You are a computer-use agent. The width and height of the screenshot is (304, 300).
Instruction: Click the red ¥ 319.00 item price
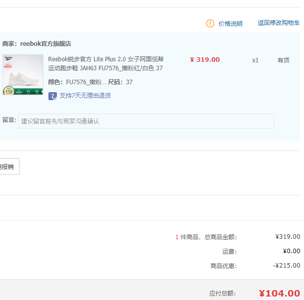[x=205, y=60]
